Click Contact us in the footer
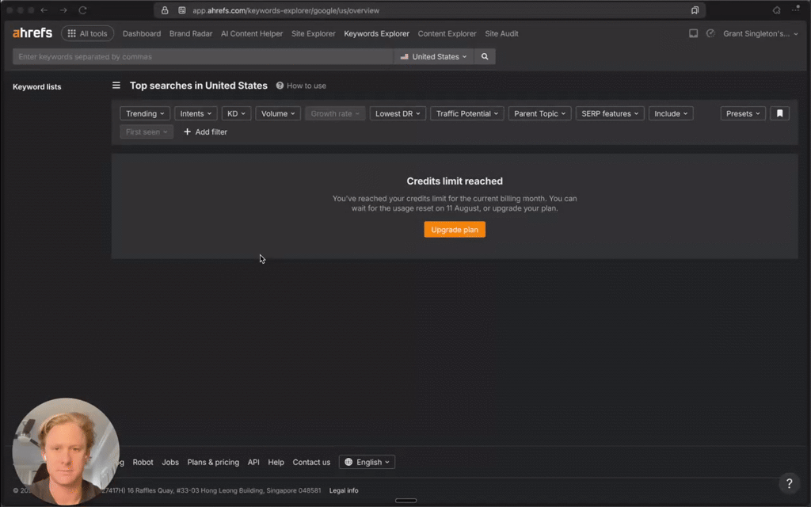The image size is (811, 507). [x=311, y=463]
